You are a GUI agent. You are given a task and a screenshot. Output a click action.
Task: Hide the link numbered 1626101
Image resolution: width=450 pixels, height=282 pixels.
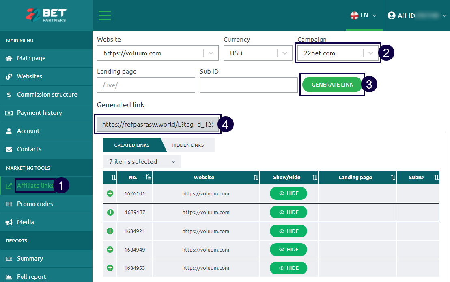click(x=288, y=193)
